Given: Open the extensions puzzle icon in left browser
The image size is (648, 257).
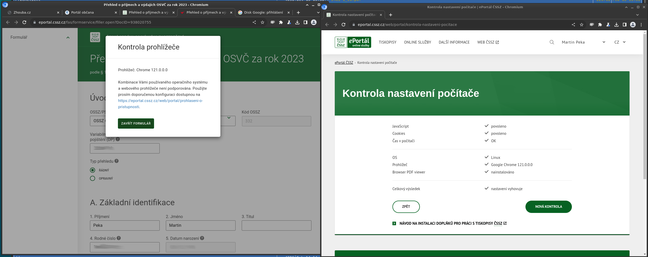Looking at the screenshot, I should [x=281, y=22].
